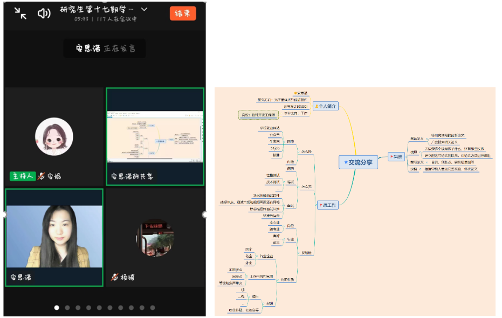Image resolution: width=502 pixels, height=318 pixels.
Task: Select the 个人简介 branch node
Action: click(326, 106)
